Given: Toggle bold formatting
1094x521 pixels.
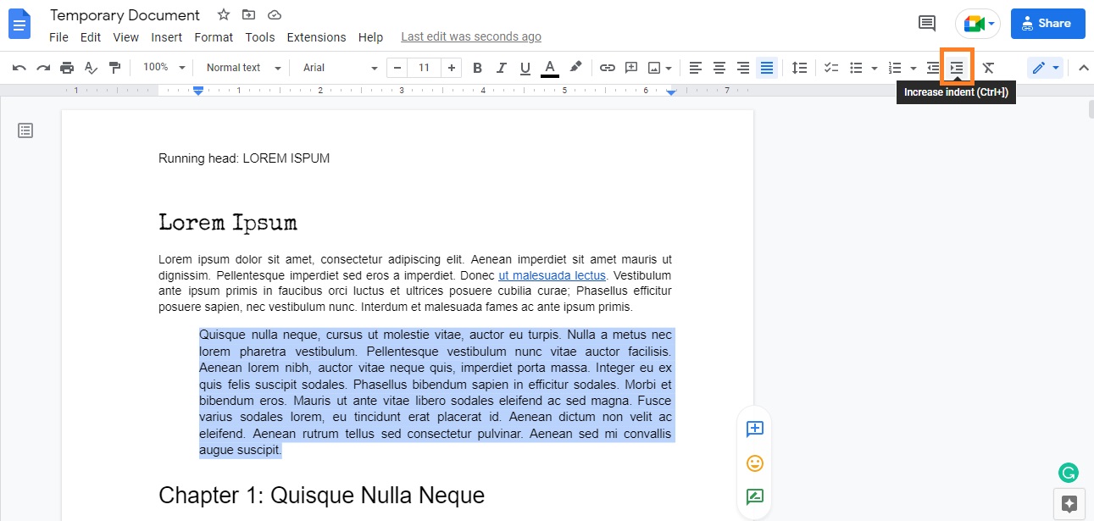Looking at the screenshot, I should pos(477,67).
